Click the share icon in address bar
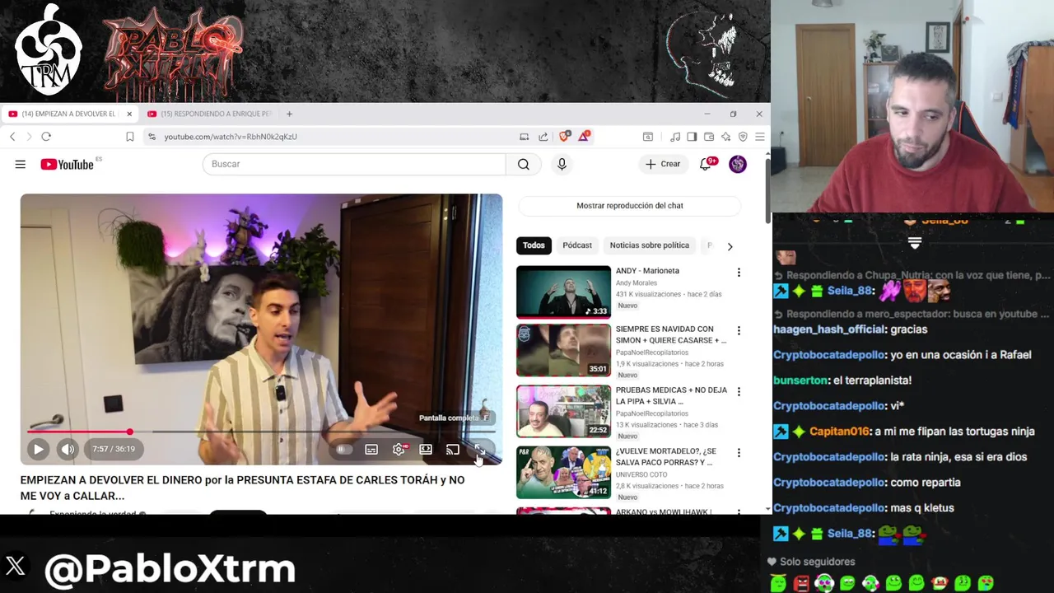This screenshot has height=593, width=1054. (543, 137)
